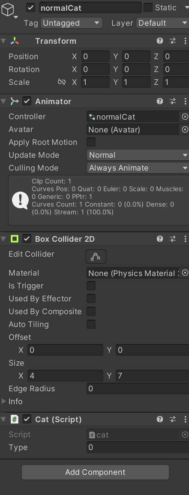189x495 pixels.
Task: Open Cat (Script) help reference icon
Action: (160, 419)
